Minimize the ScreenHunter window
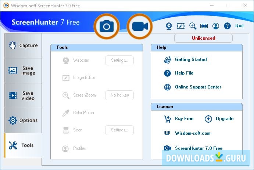 [x=212, y=6]
